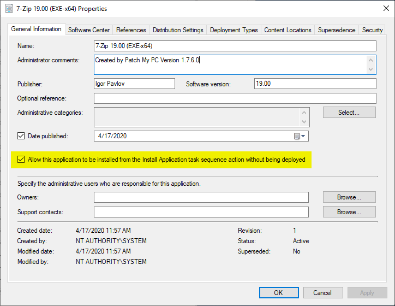Browse for application Owners
Screen dimensions: 395x306
pyautogui.click(x=349, y=197)
